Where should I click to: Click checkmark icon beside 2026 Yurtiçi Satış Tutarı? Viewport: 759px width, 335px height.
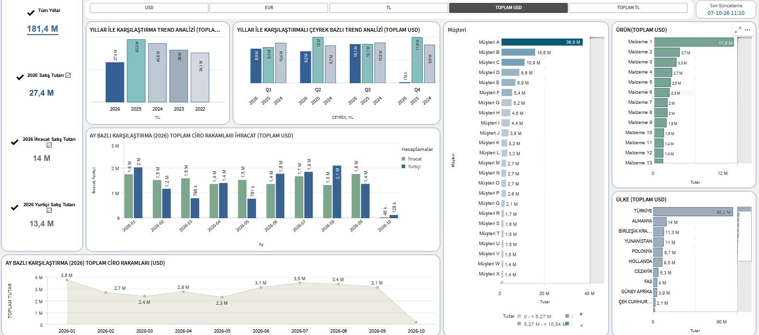pos(14,208)
